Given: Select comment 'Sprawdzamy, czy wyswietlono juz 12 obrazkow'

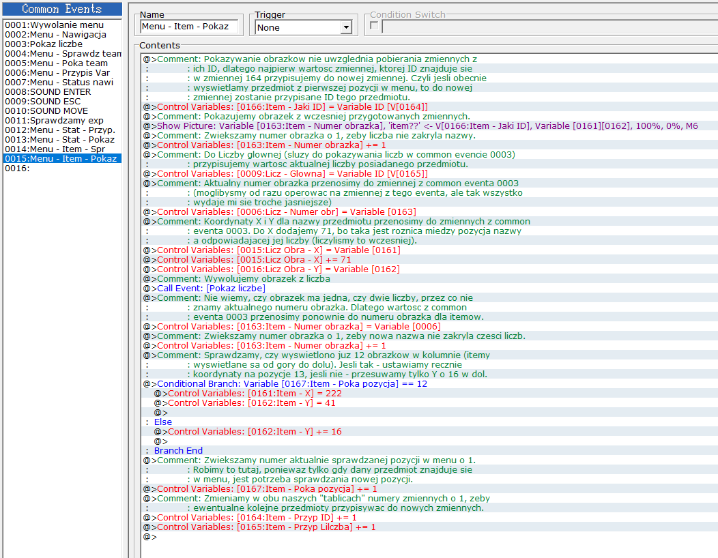Looking at the screenshot, I should tap(429, 355).
